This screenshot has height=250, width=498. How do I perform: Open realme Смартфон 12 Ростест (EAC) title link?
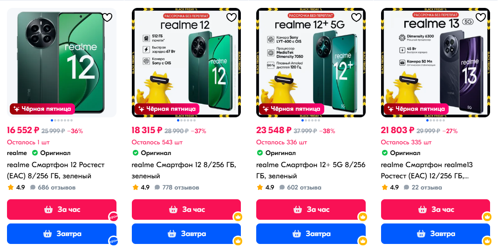(55, 170)
